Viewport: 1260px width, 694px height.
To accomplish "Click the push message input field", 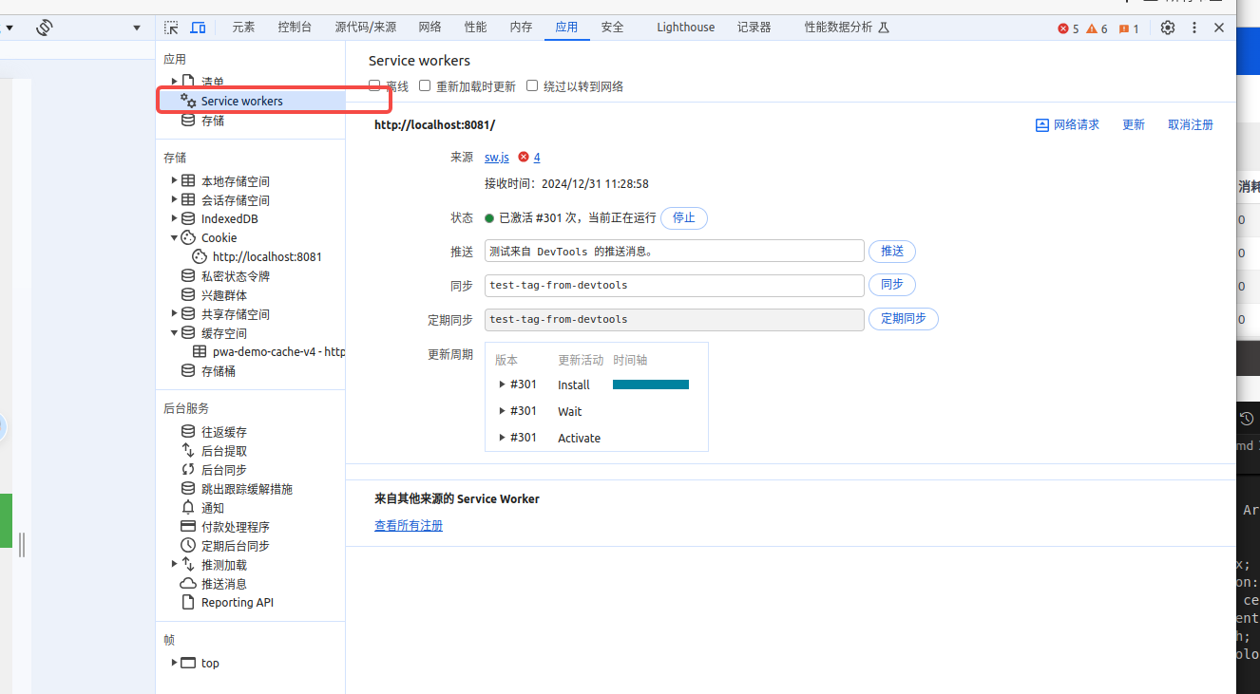I will pos(674,252).
